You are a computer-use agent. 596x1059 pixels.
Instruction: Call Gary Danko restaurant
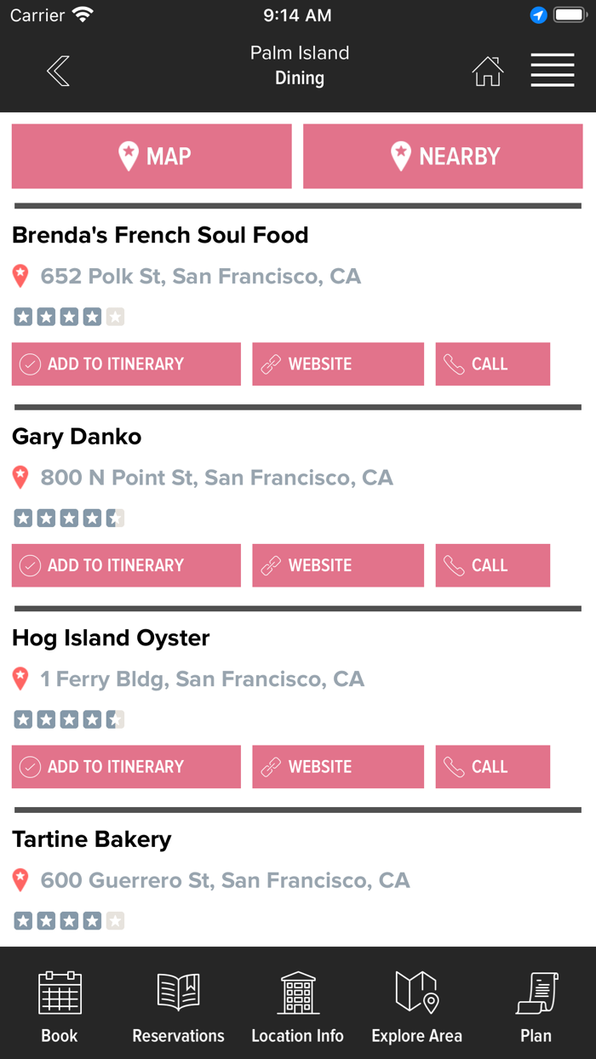point(492,565)
